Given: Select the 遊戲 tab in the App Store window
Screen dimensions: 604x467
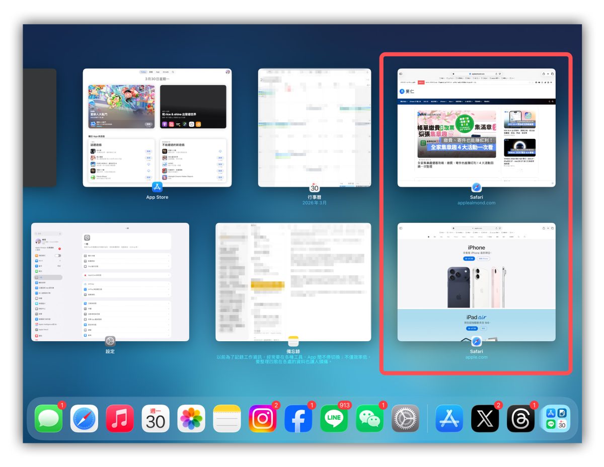Looking at the screenshot, I should tap(151, 72).
